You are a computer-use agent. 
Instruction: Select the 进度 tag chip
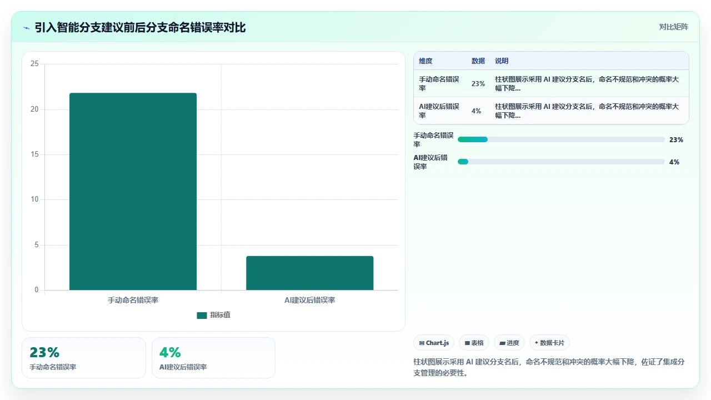(x=509, y=343)
